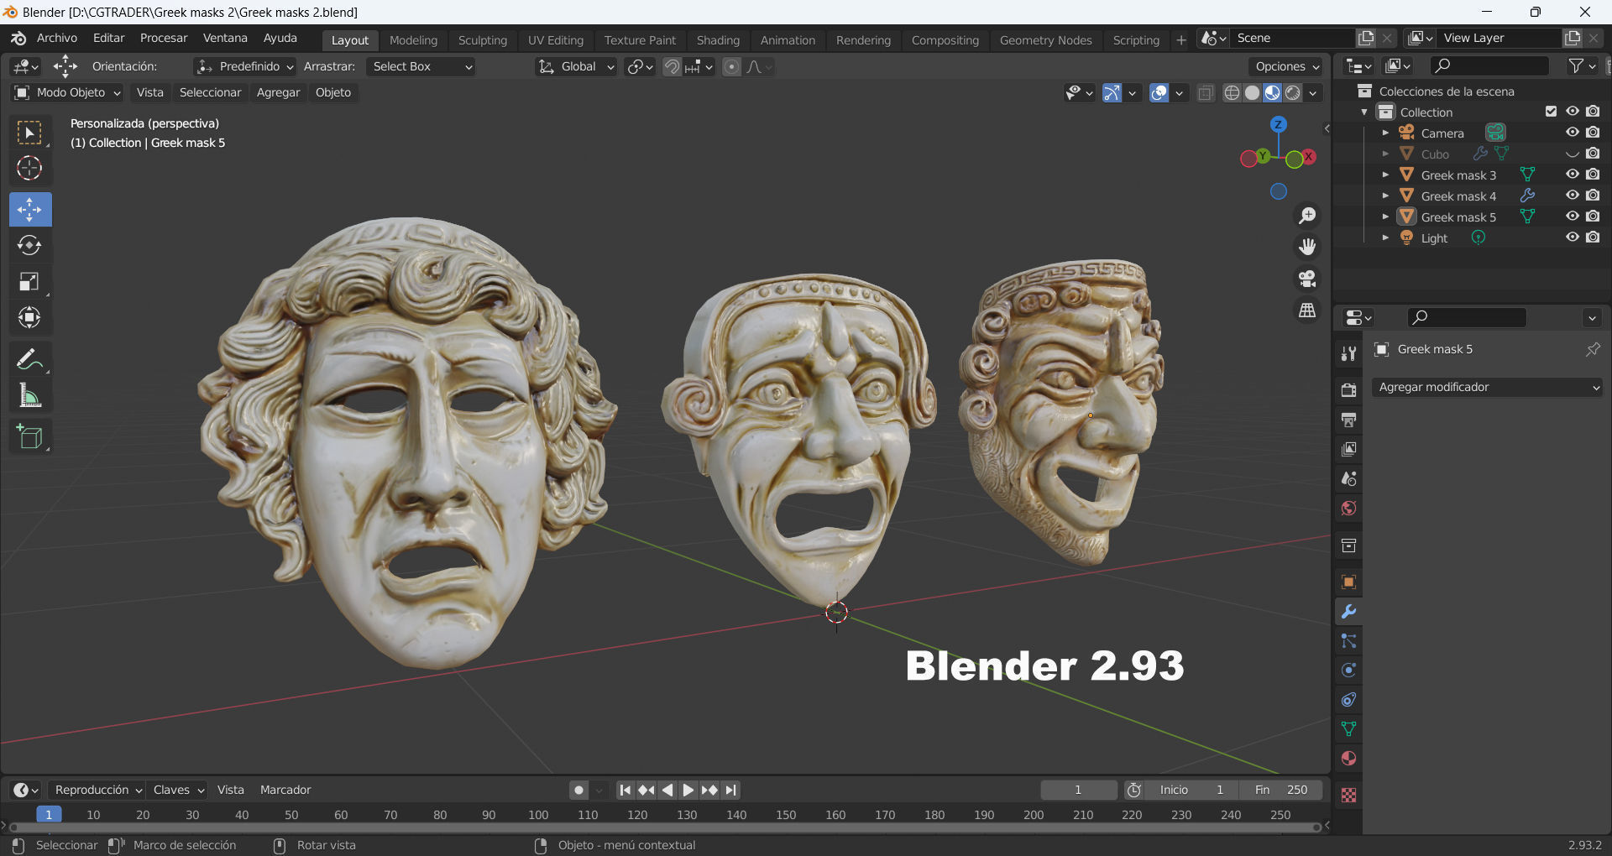Play the animation forward
This screenshot has height=856, width=1612.
pos(688,790)
